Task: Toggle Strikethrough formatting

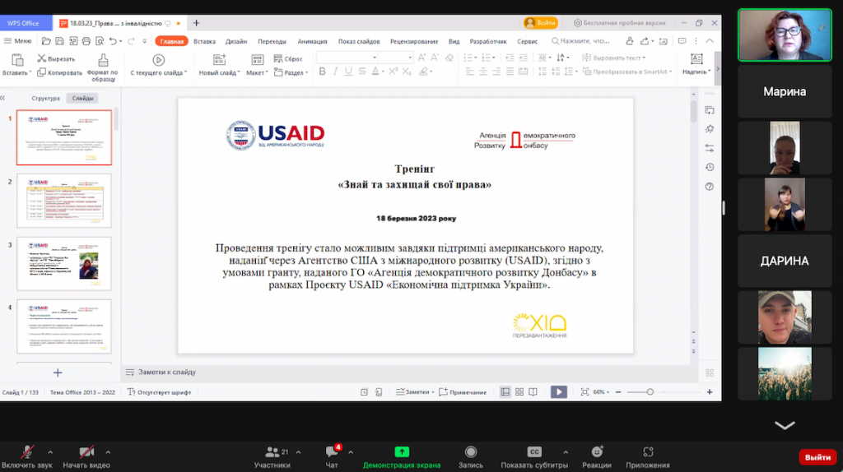Action: tap(362, 72)
